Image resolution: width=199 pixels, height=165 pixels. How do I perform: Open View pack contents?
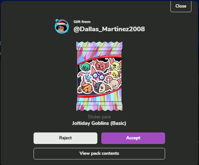[x=99, y=153]
